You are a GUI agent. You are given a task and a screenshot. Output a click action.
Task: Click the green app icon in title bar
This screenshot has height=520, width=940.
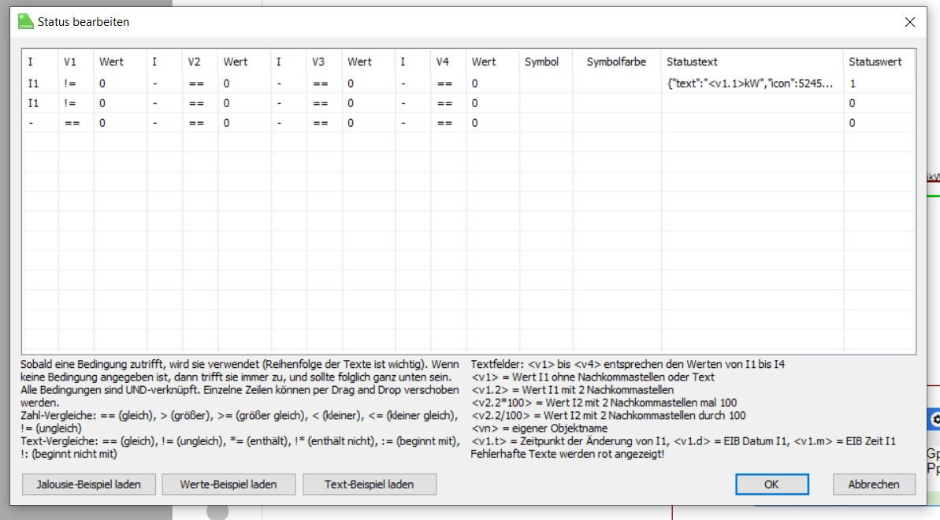pos(25,21)
